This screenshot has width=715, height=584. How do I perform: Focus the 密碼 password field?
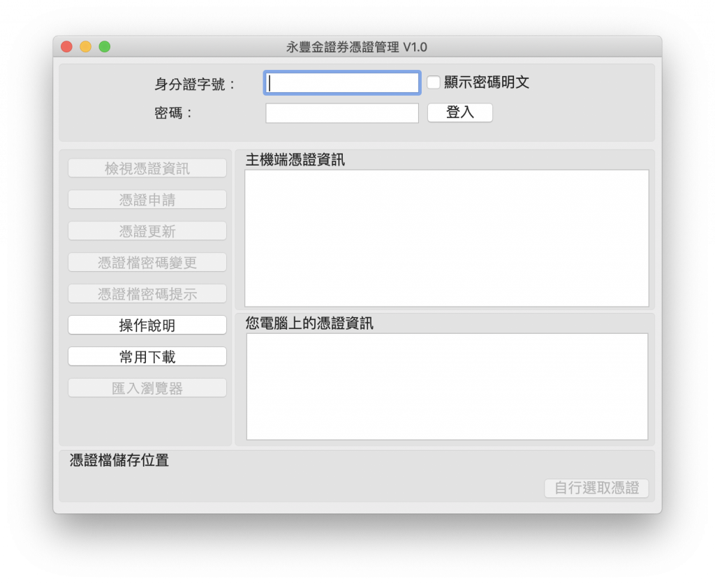click(x=342, y=113)
